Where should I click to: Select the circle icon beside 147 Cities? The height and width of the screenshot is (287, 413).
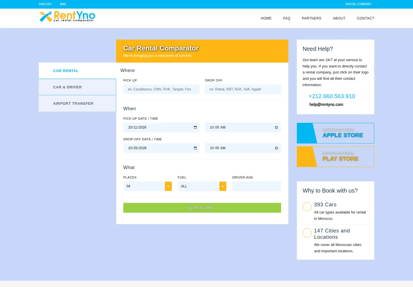pyautogui.click(x=307, y=233)
